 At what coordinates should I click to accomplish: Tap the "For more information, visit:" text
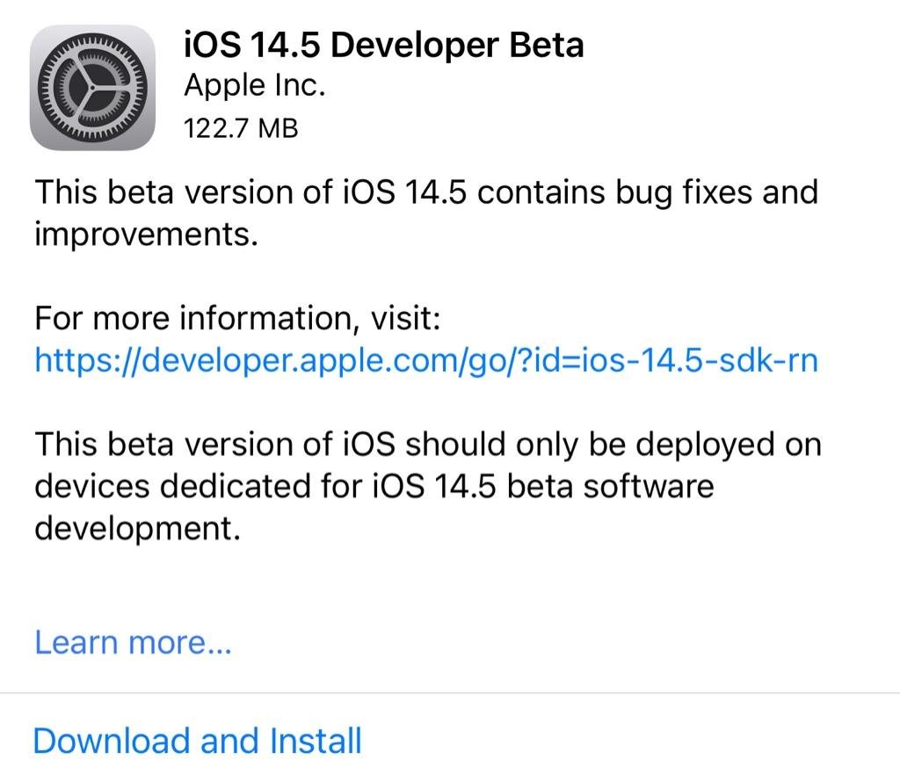[237, 318]
